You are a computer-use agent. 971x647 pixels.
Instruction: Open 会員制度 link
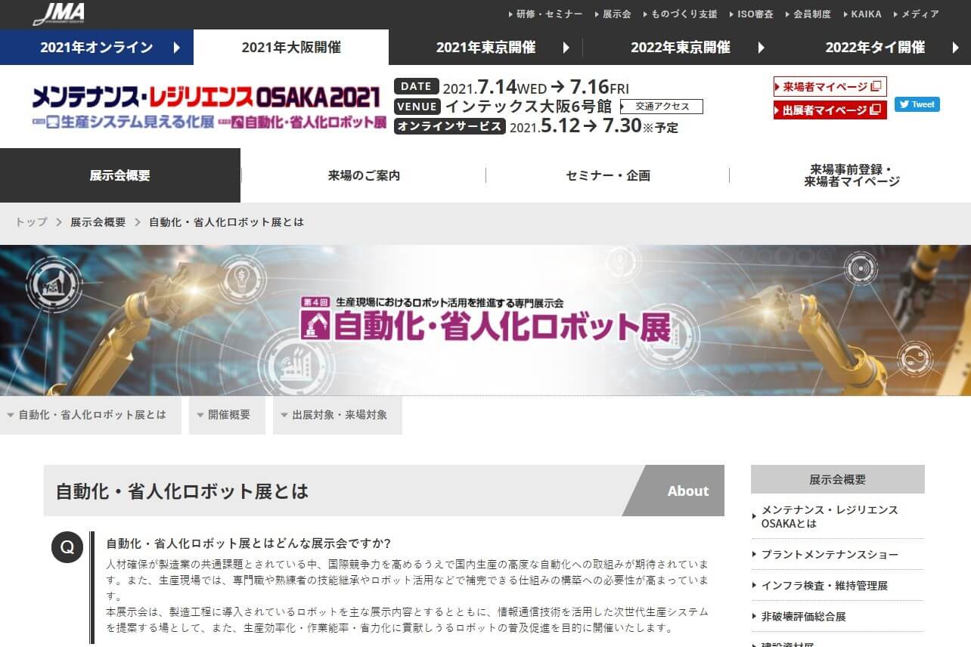point(808,14)
